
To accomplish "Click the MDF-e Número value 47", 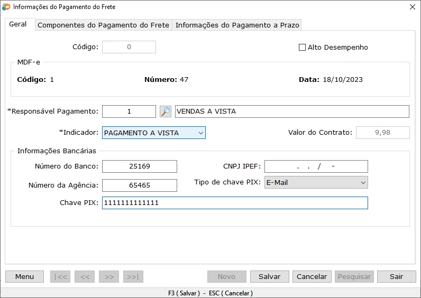I will 184,80.
